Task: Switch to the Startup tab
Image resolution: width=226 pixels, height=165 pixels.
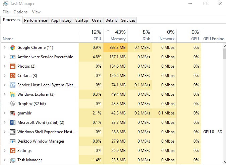Action: (x=82, y=20)
